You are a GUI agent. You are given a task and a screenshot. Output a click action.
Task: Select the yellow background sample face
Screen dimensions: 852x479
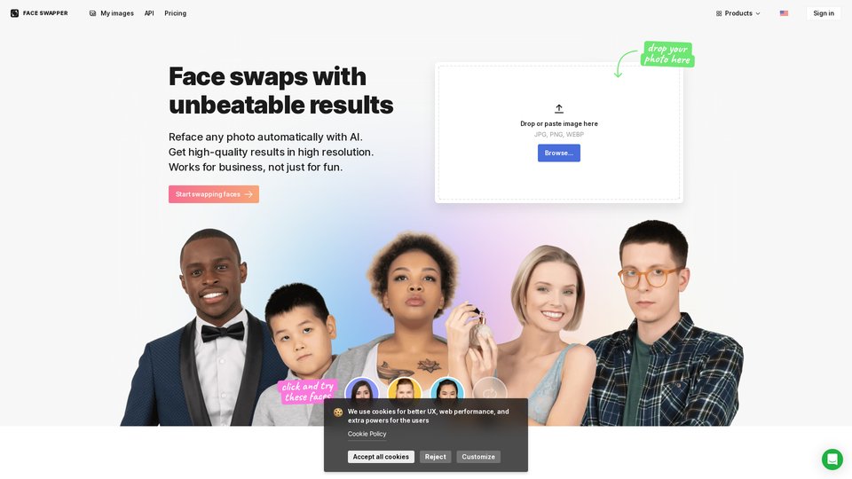coord(405,389)
